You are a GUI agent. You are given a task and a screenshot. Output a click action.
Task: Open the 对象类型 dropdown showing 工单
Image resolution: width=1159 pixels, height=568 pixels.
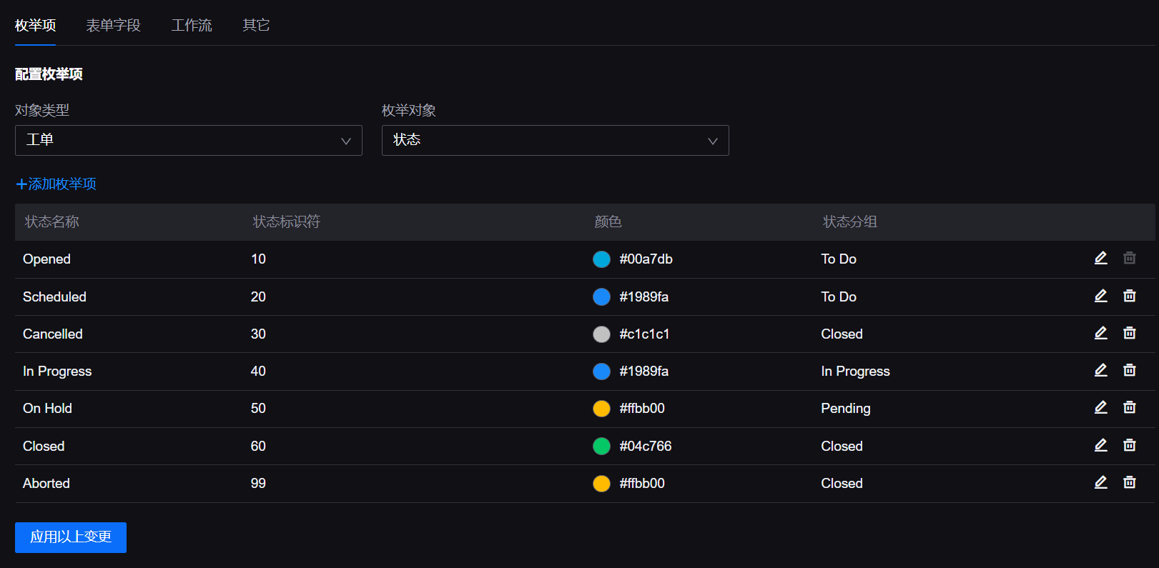point(188,141)
